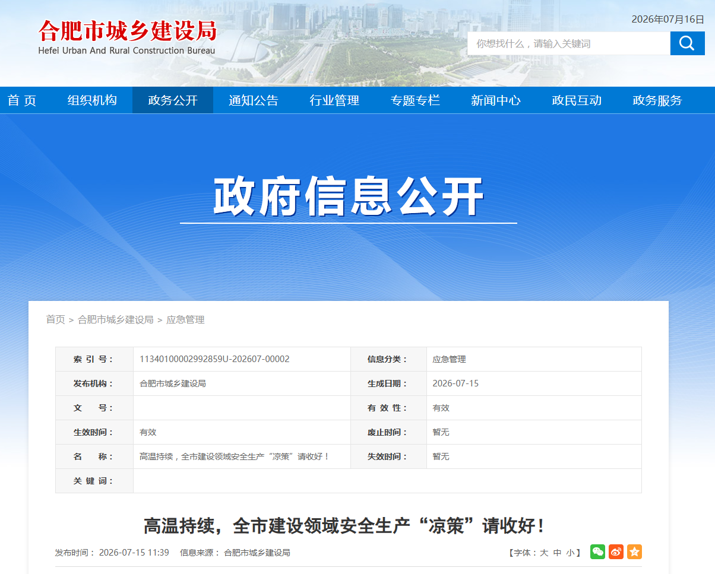Viewport: 715px width, 574px height.
Task: Set font size to 大
Action: pyautogui.click(x=544, y=553)
